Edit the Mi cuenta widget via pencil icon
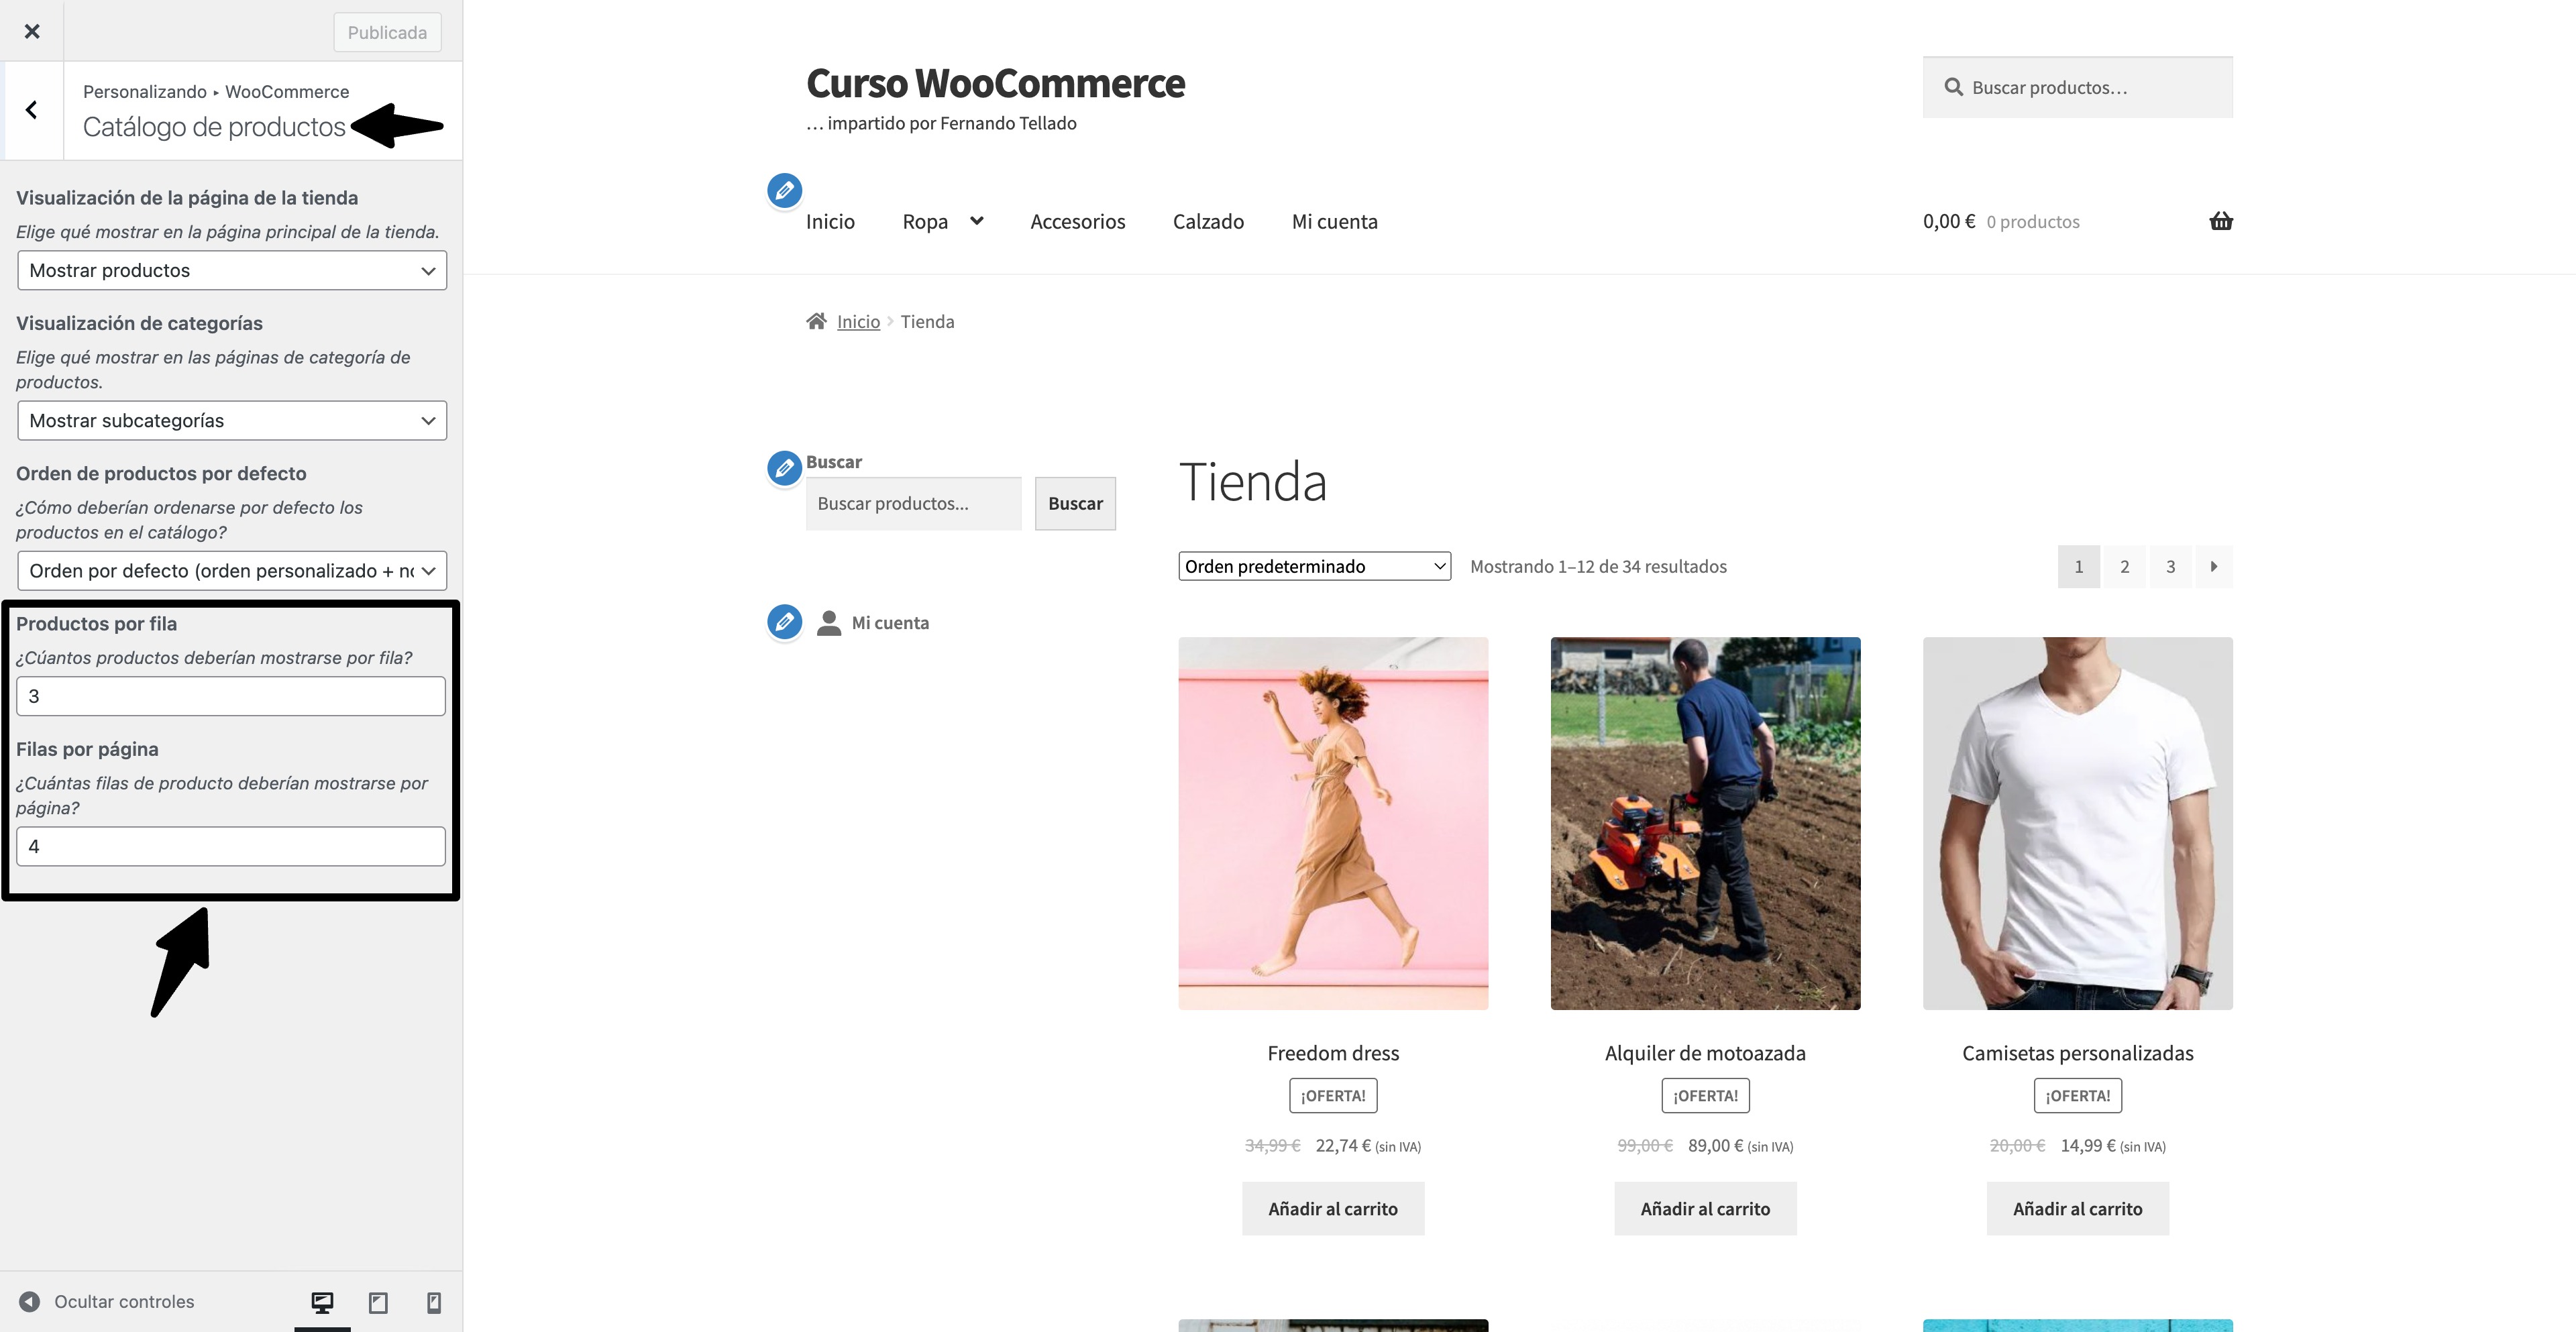Screen dimensions: 2576x1332 click(785, 621)
